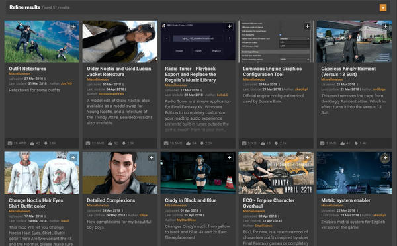This screenshot has width=397, height=246.
Task: Open Older Noctis and Gold Lucian Jacket Retexture title
Action: pyautogui.click(x=119, y=71)
